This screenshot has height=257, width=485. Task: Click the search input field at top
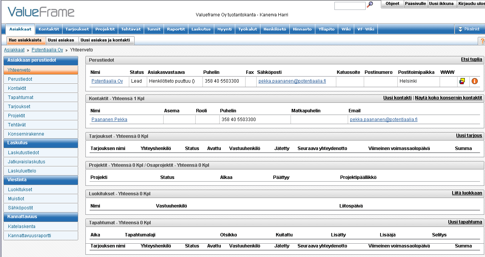pos(350,6)
